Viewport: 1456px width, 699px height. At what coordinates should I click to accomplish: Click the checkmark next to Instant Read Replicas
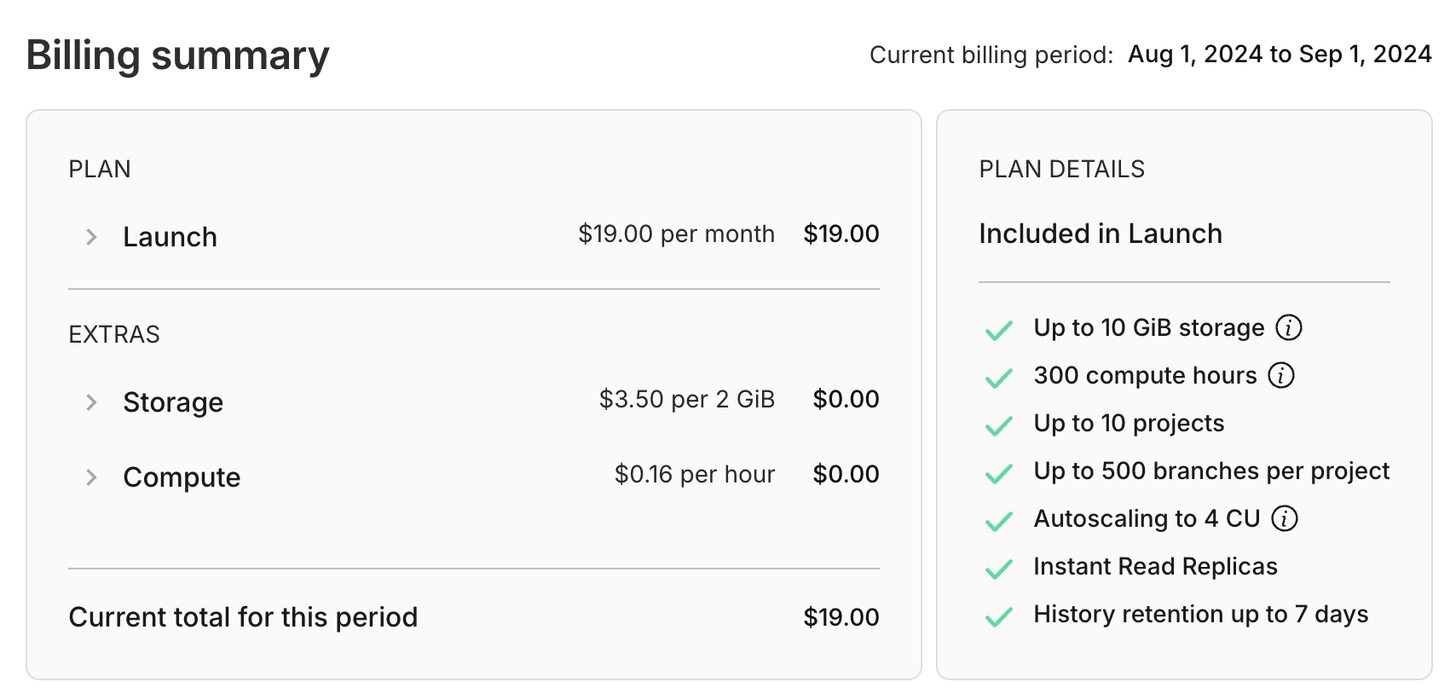click(998, 568)
